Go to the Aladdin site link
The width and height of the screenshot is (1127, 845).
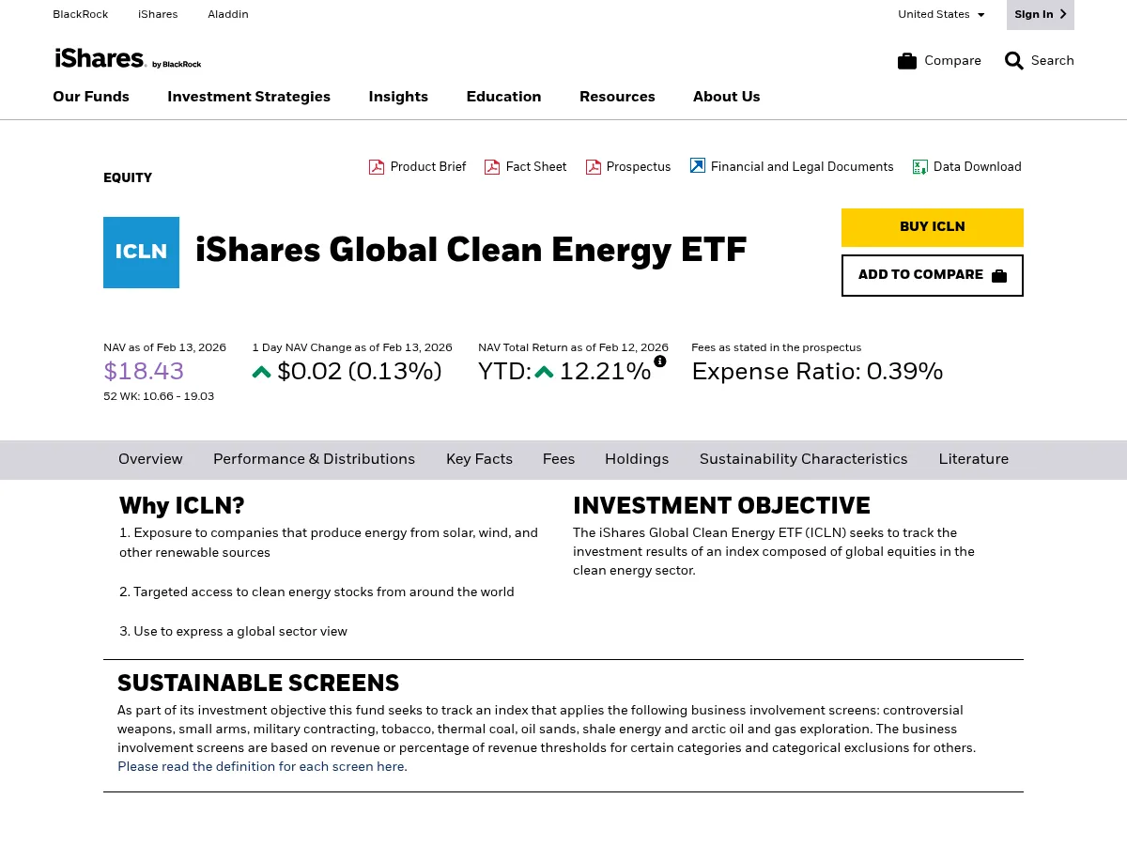click(x=228, y=14)
